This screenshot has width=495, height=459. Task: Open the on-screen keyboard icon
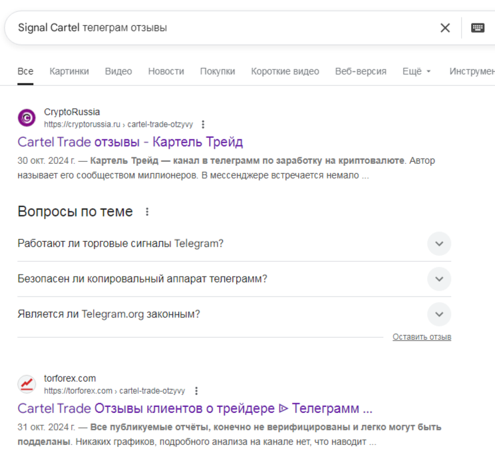click(x=478, y=28)
